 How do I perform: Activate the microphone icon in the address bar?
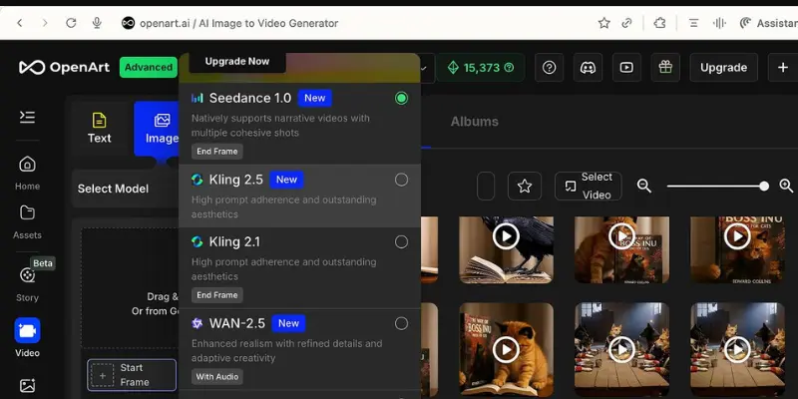(97, 23)
